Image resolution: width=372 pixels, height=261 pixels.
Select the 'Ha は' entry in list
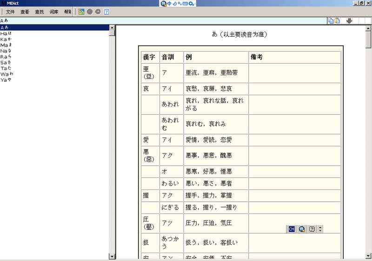coord(7,33)
